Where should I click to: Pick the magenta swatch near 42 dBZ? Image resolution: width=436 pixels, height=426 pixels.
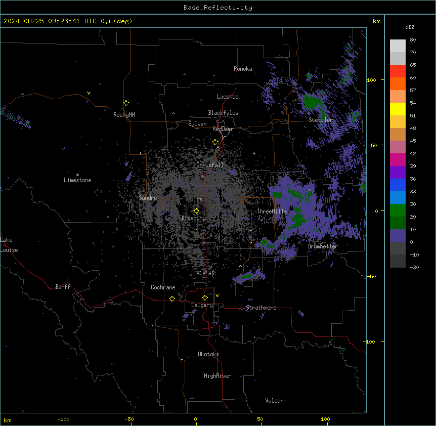click(398, 159)
